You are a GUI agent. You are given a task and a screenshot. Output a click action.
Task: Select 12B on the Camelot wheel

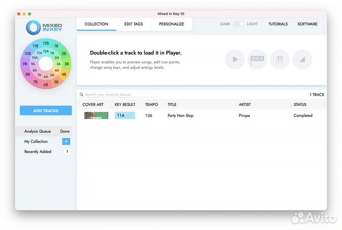[46, 43]
